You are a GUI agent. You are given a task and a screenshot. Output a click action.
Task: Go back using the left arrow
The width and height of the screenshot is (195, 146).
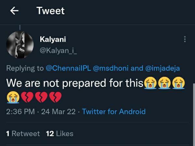click(14, 11)
